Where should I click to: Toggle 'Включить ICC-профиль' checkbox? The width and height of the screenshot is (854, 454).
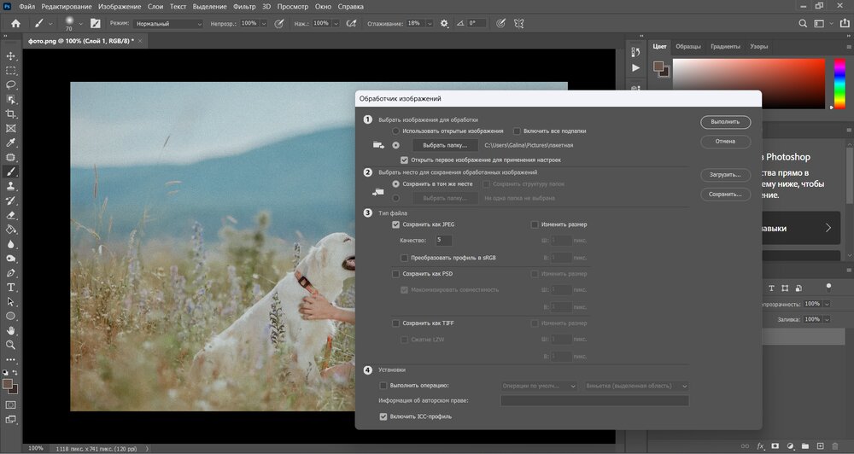click(x=383, y=416)
